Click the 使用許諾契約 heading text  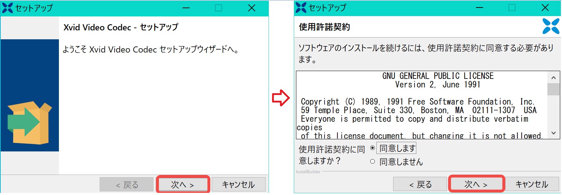tap(324, 27)
